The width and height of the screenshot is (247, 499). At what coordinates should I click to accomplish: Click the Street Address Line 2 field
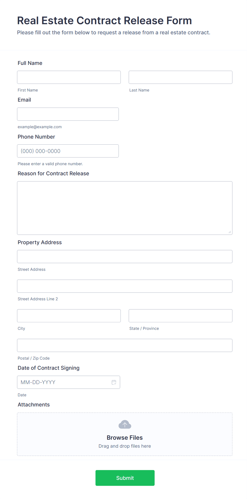pos(125,286)
